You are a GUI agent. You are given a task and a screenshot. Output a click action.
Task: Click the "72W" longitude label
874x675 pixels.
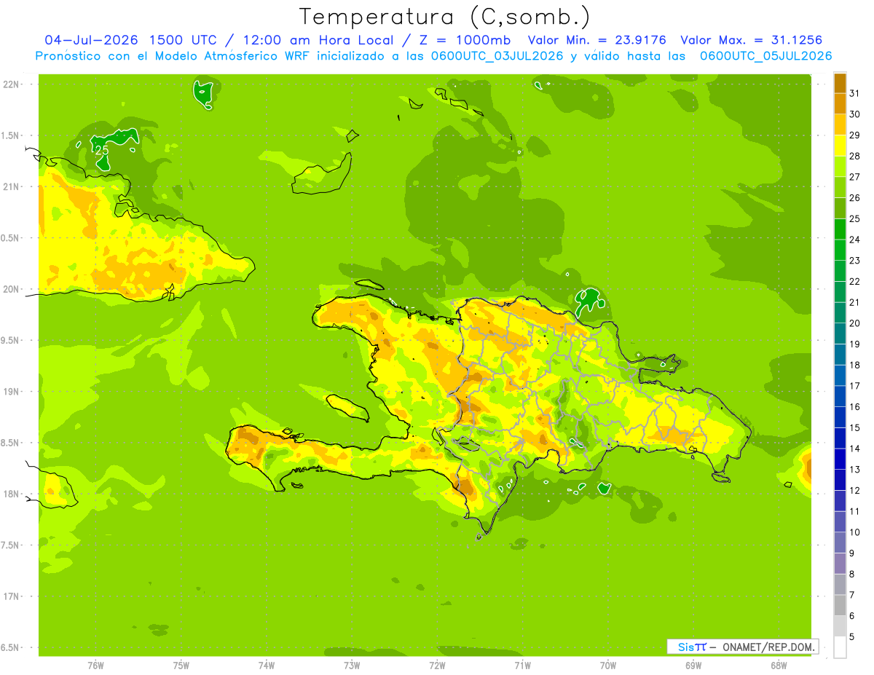click(437, 666)
